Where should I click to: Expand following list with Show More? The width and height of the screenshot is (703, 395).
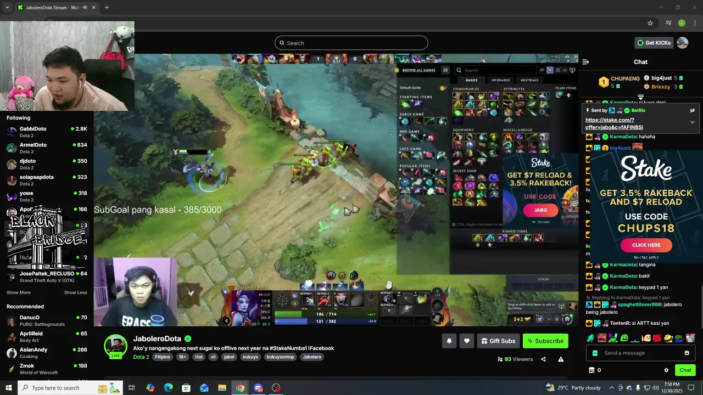coord(19,292)
